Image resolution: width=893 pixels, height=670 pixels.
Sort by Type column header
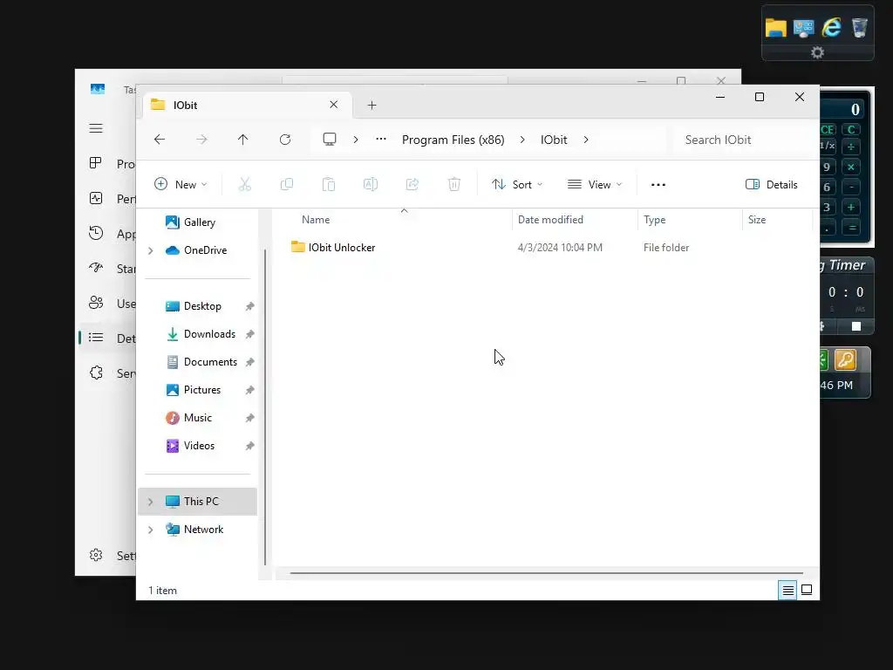coord(655,220)
